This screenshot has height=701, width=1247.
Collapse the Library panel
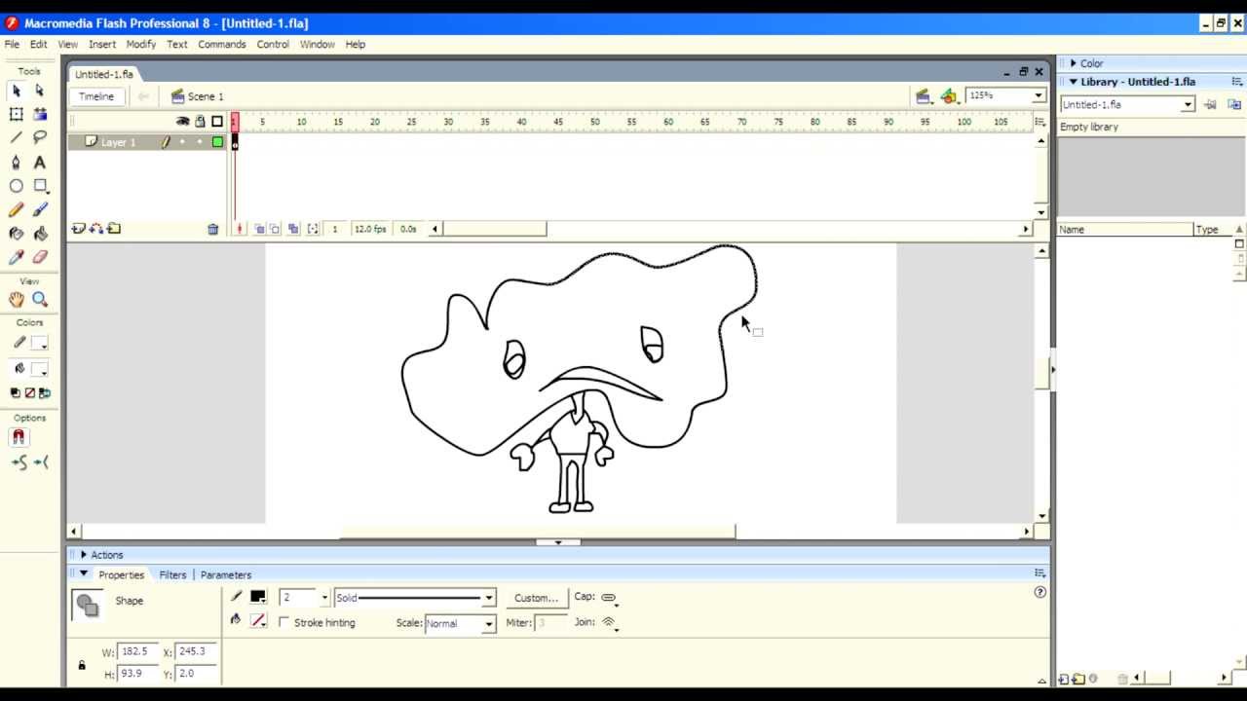(1073, 82)
